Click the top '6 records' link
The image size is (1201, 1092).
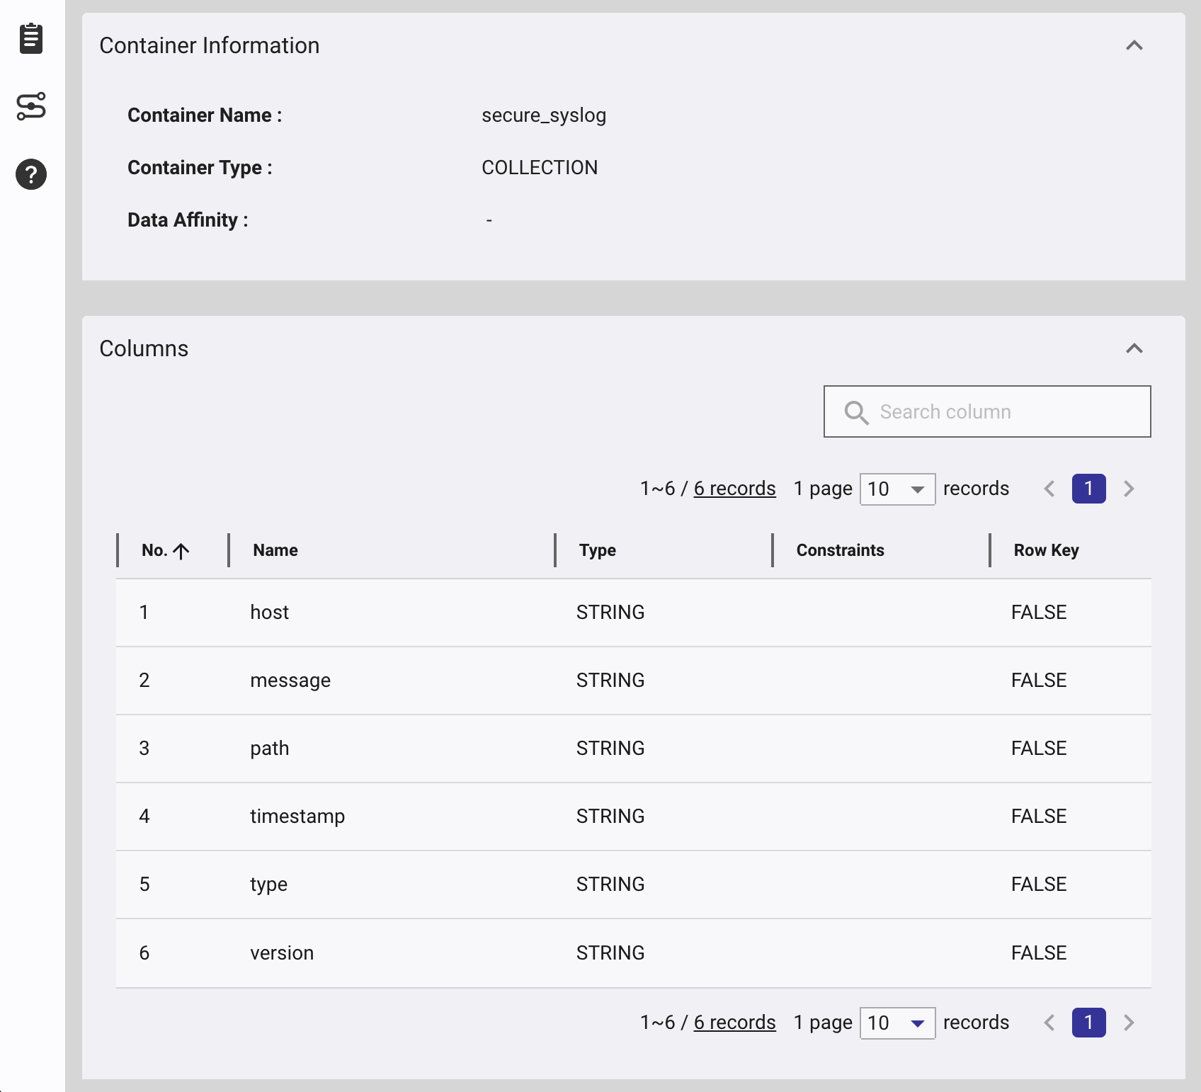(734, 489)
